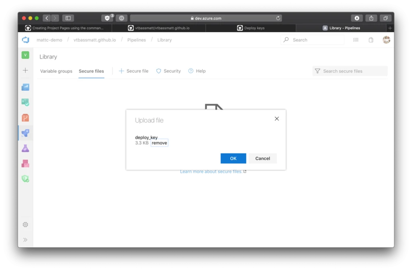Close the Upload file dialog with X
Screen dimensions: 412x271
click(277, 119)
